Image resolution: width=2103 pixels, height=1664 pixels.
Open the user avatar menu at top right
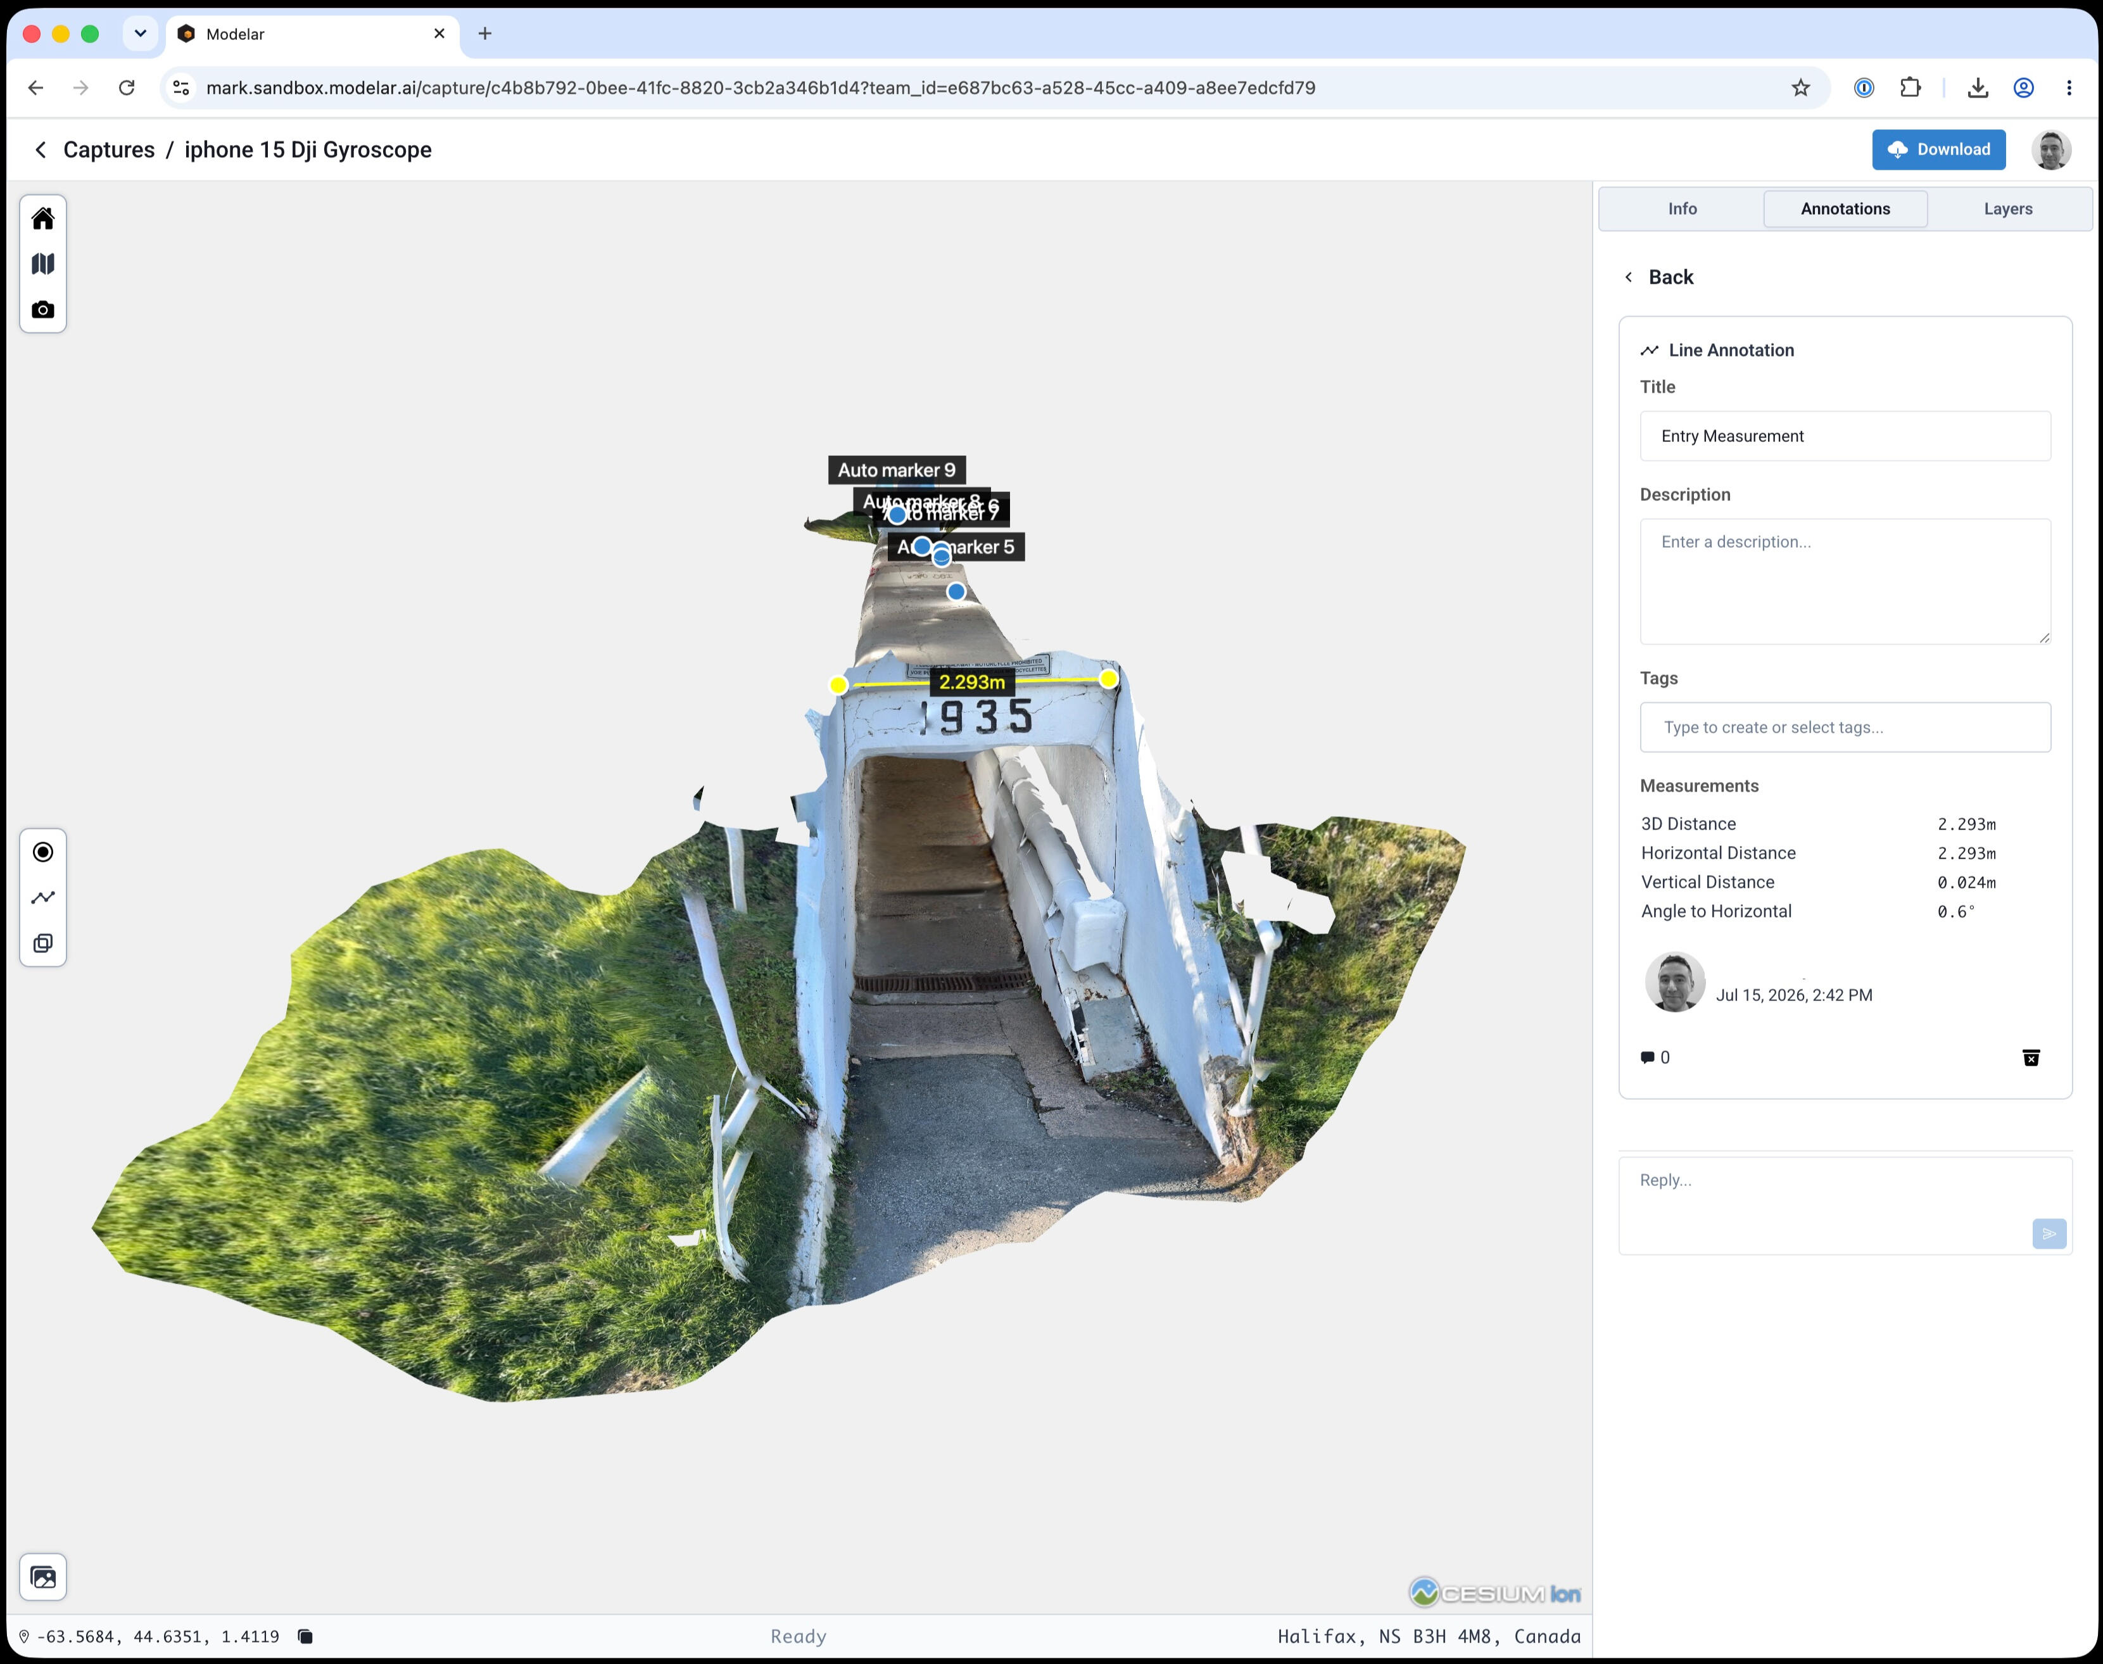2050,150
